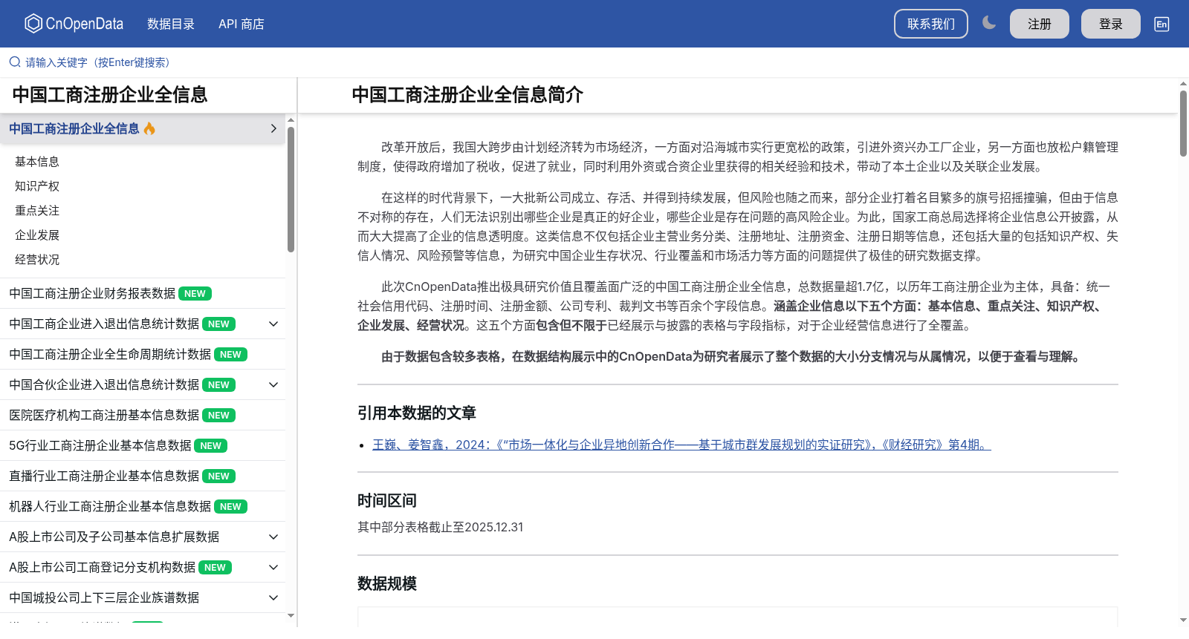Select 知识产权 in the sidebar
This screenshot has width=1189, height=639.
37,186
